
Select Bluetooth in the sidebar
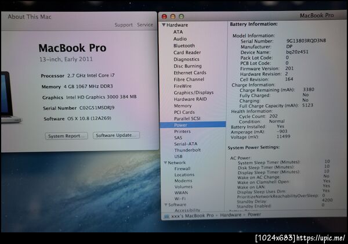(184, 45)
